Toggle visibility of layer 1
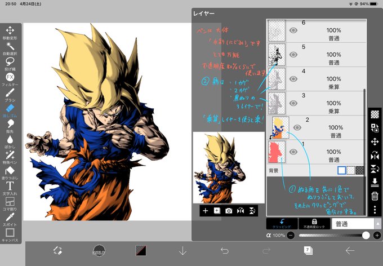Screen dimensions: 383x266 point(293,152)
